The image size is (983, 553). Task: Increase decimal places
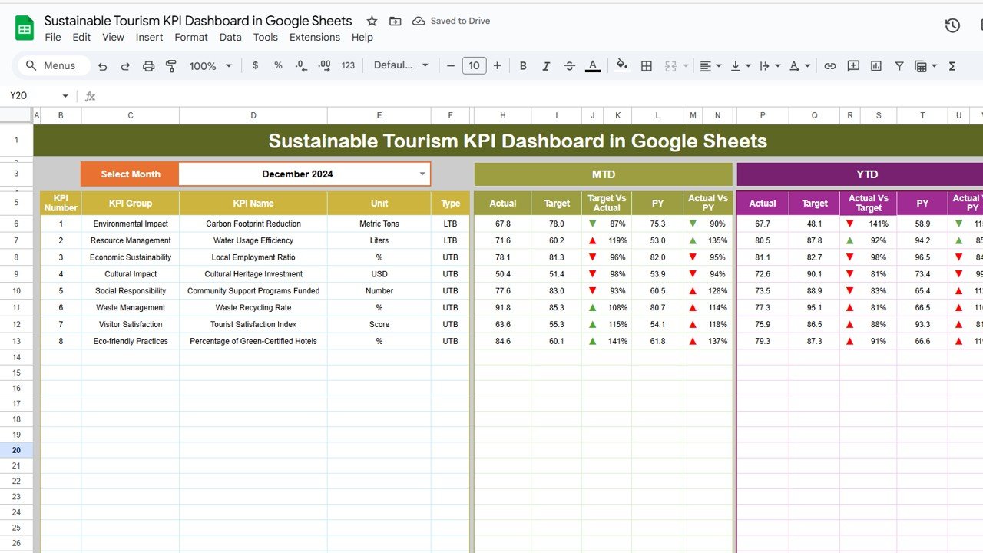(x=324, y=65)
